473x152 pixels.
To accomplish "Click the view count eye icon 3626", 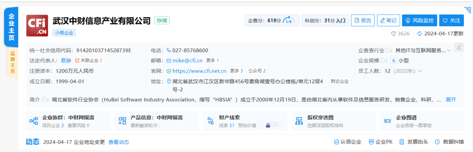I will pyautogui.click(x=393, y=33).
